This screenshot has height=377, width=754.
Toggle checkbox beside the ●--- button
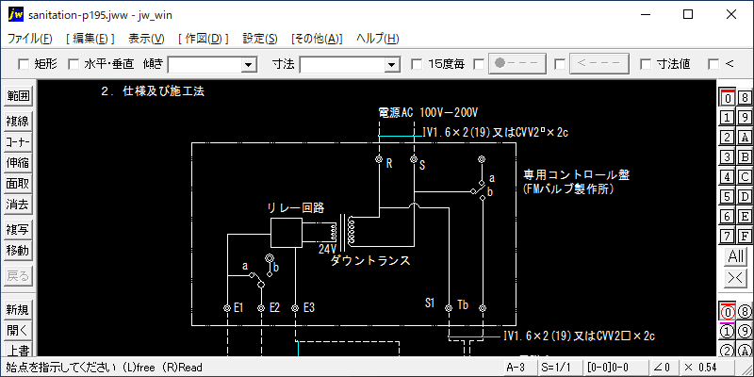click(479, 63)
